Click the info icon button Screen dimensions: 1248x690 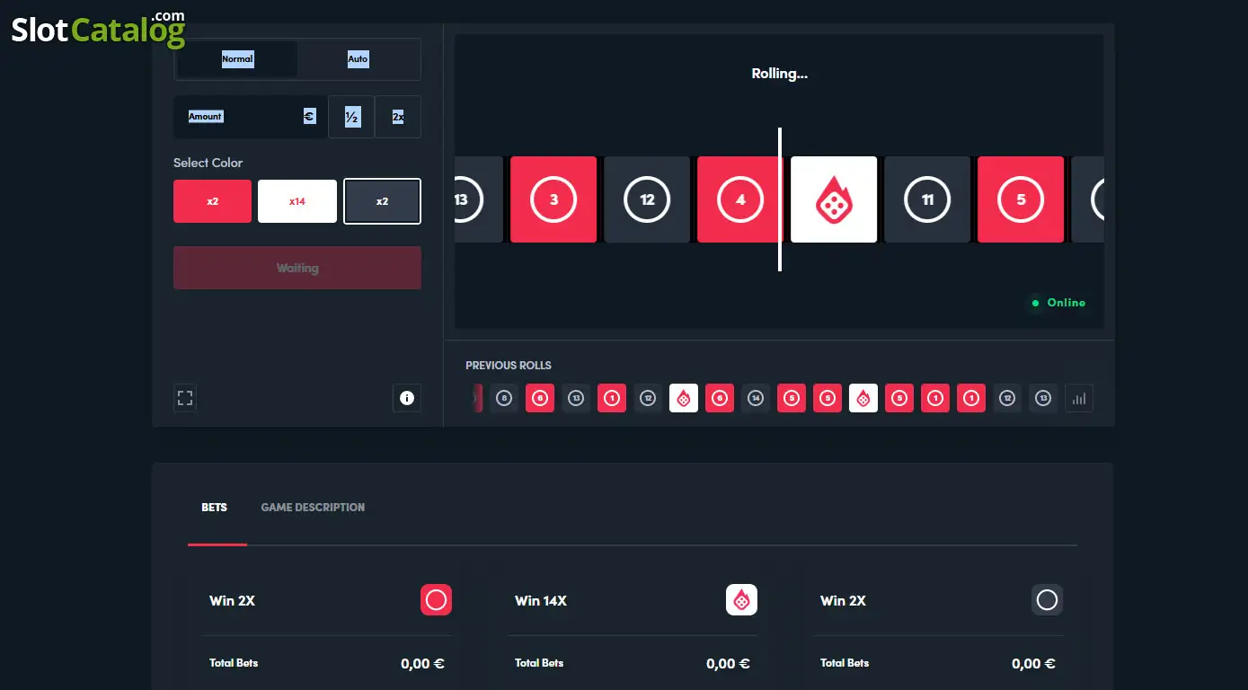coord(407,398)
